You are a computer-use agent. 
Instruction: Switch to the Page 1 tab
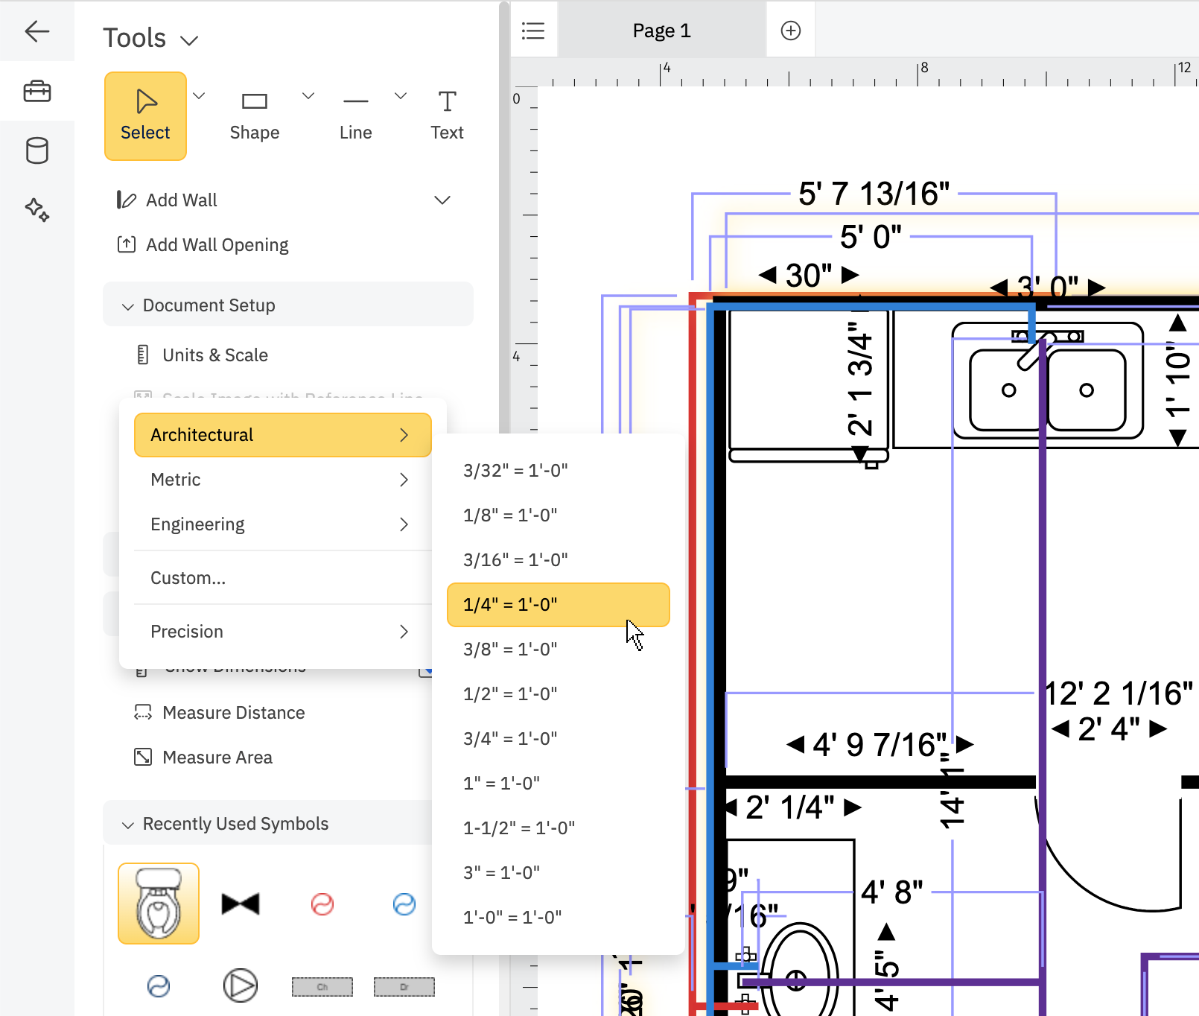point(661,30)
